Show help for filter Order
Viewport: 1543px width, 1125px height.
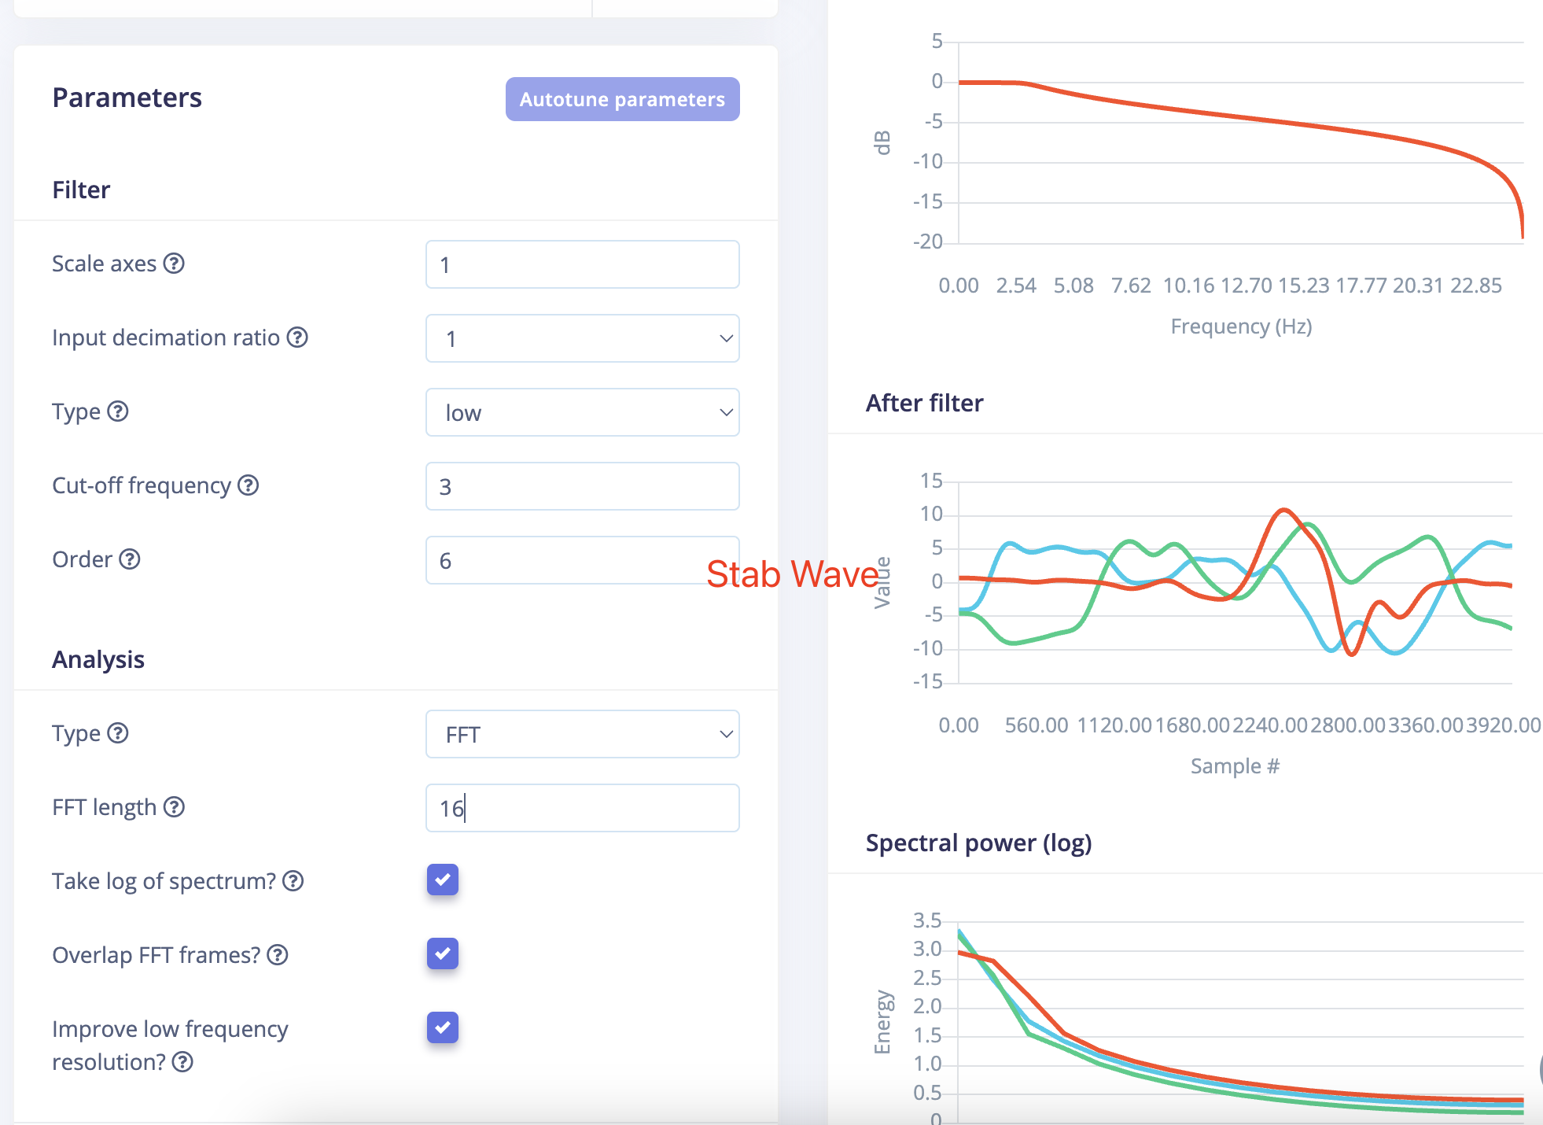pyautogui.click(x=130, y=559)
